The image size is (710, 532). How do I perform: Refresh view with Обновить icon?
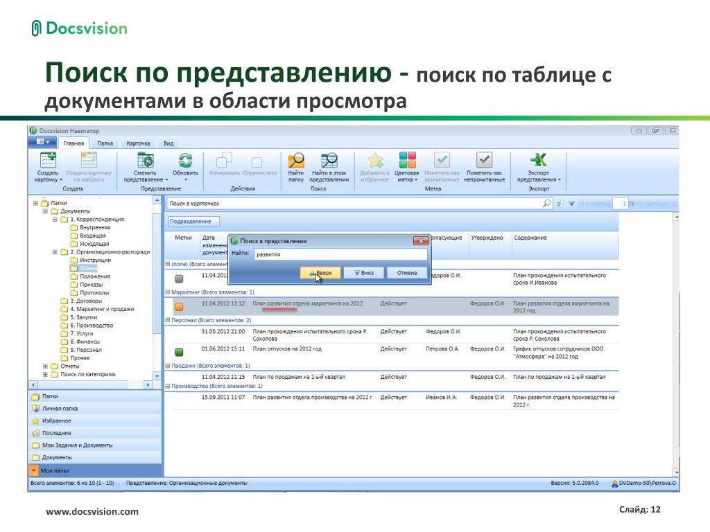point(185,161)
